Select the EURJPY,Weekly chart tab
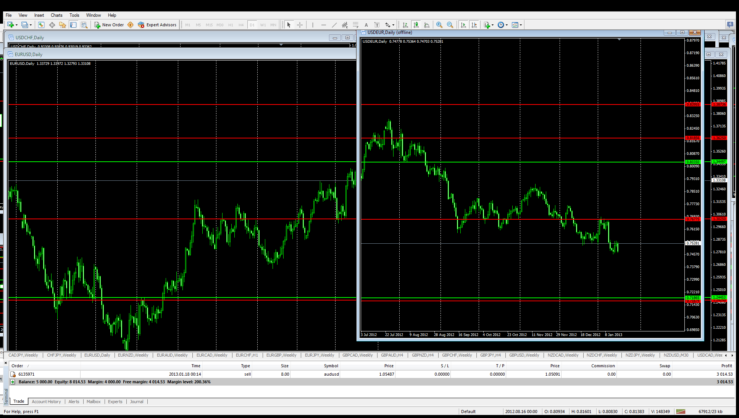The width and height of the screenshot is (739, 418). click(319, 355)
